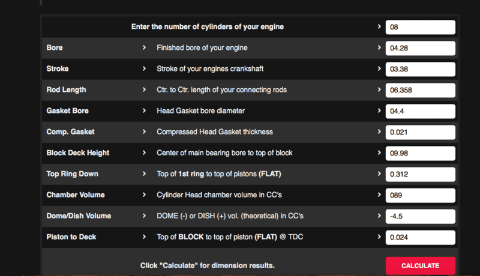Viewport: 480px width, 276px height.
Task: Select the Piston to Deck input field
Action: [420, 238]
